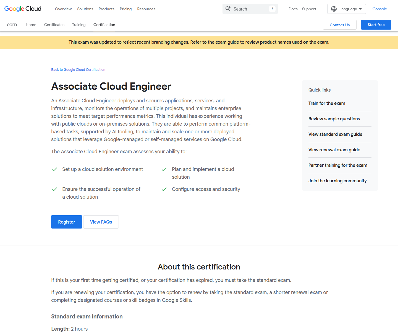This screenshot has width=398, height=332.
Task: Click the globe icon in Language selector
Action: pyautogui.click(x=334, y=9)
